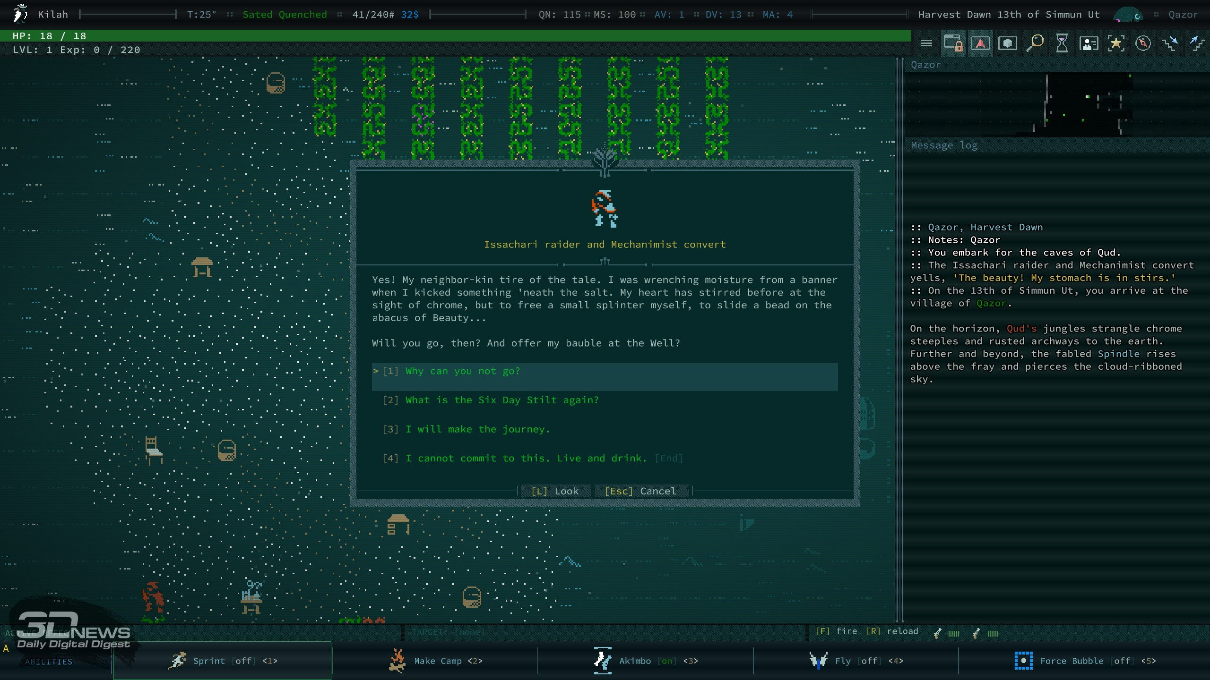
Task: Open the compass autoexplore icon
Action: point(1143,43)
